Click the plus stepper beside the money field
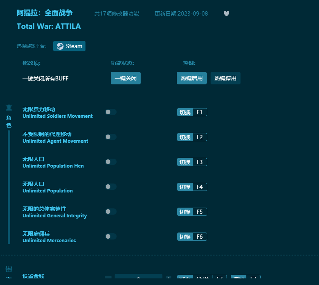The height and width of the screenshot is (285, 319). [x=169, y=278]
